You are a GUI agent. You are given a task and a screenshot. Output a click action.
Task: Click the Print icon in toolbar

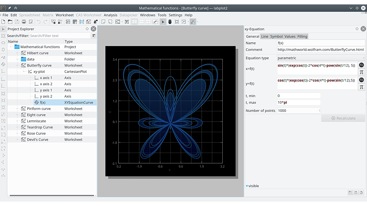(x=24, y=22)
